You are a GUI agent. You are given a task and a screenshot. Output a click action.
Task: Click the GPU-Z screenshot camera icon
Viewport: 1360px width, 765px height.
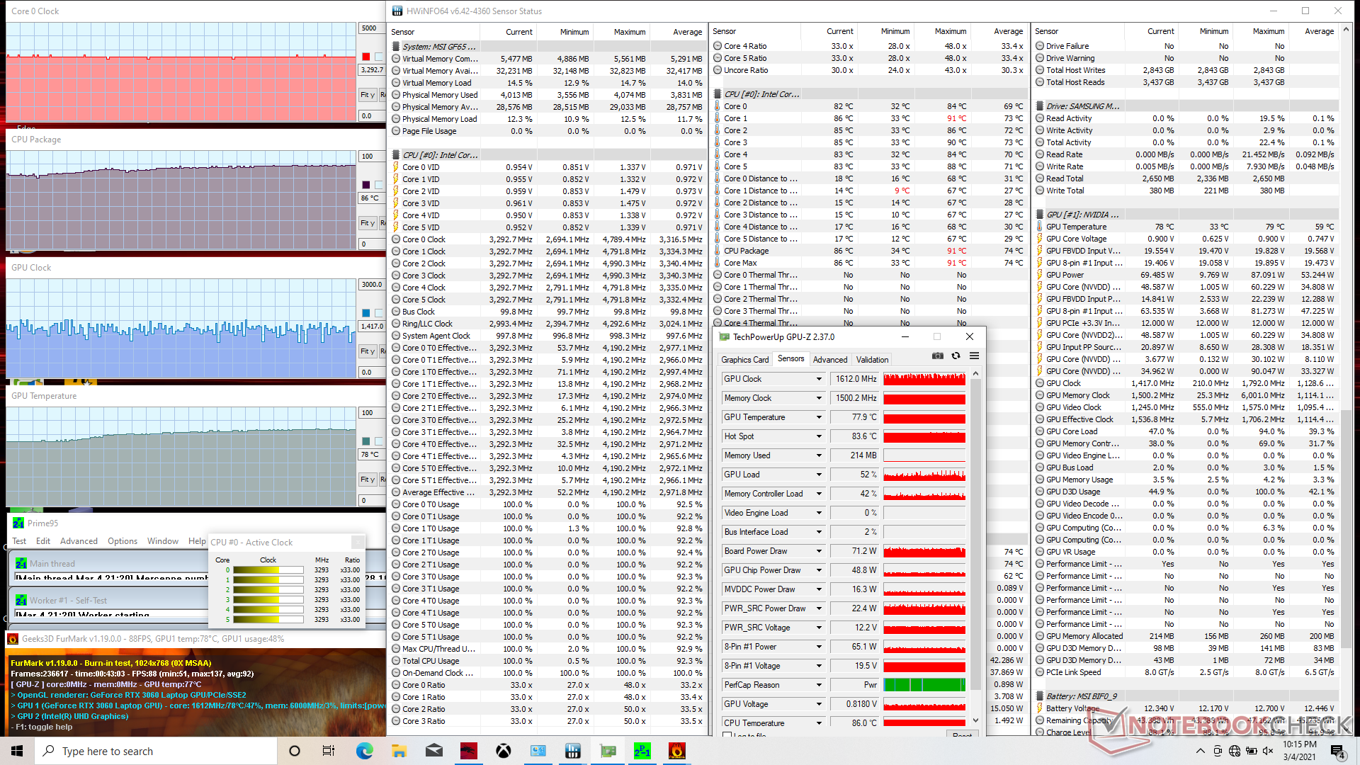[938, 356]
